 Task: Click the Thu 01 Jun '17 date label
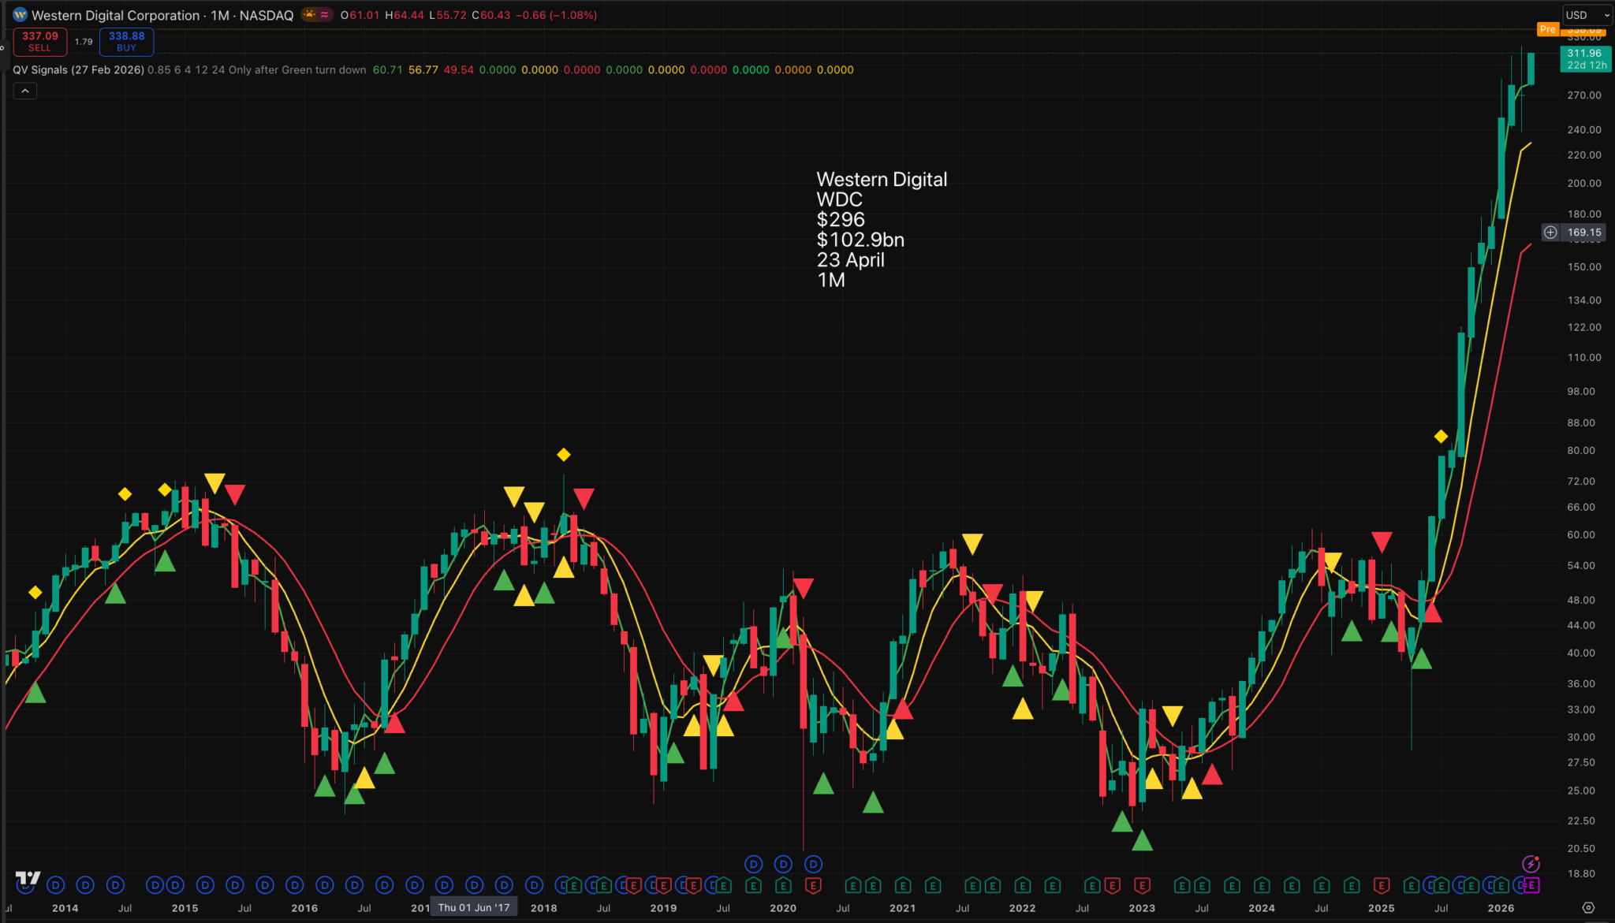click(474, 908)
